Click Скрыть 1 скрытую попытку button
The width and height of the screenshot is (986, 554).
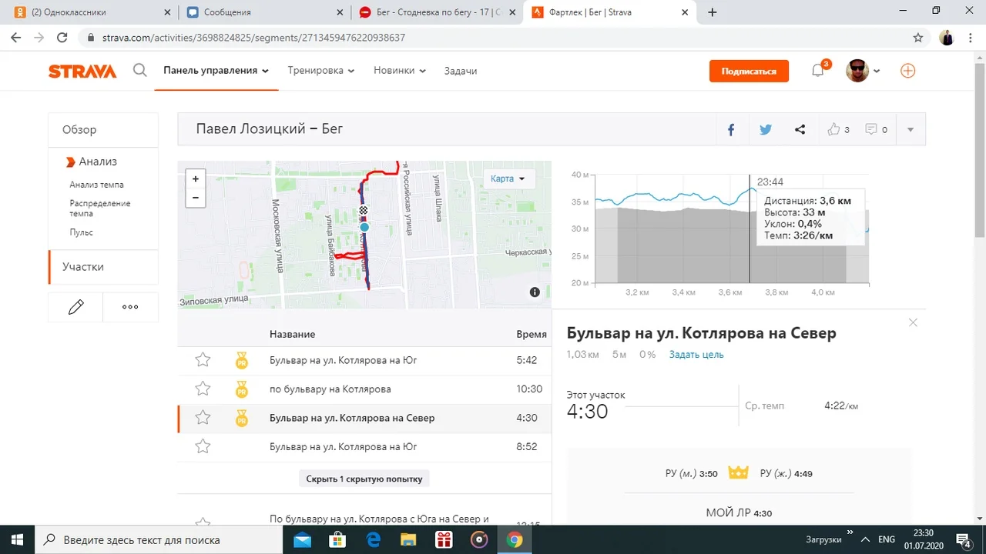(364, 479)
